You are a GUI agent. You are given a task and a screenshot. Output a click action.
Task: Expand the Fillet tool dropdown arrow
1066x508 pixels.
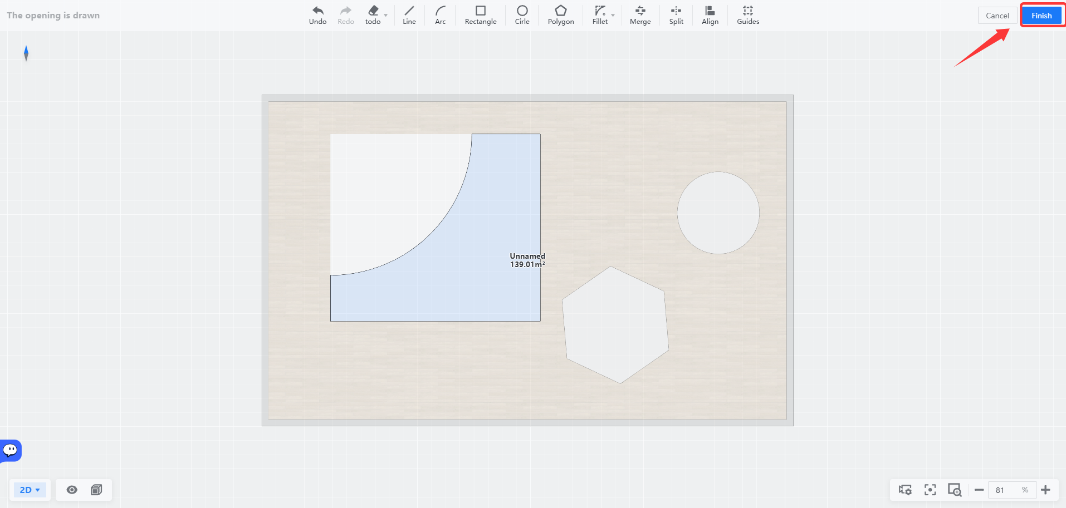613,15
